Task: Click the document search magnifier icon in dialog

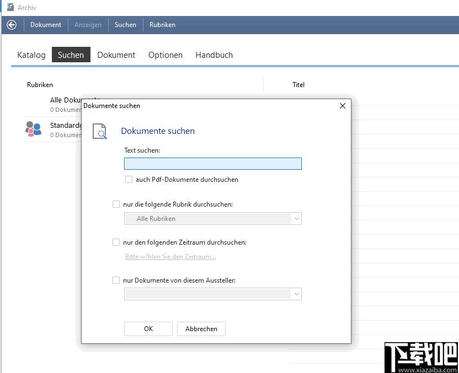Action: pyautogui.click(x=99, y=131)
